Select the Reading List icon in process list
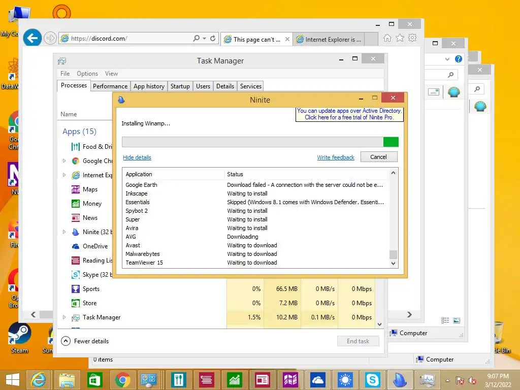 pyautogui.click(x=76, y=261)
